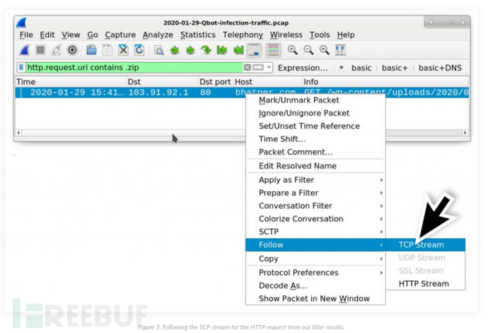Select TCP Stream from Follow submenu
Image resolution: width=488 pixels, height=333 pixels.
tap(421, 245)
